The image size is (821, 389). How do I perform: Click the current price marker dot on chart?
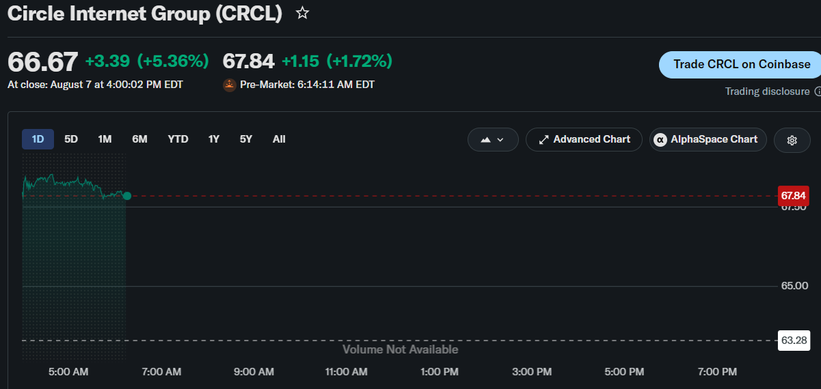pos(127,196)
